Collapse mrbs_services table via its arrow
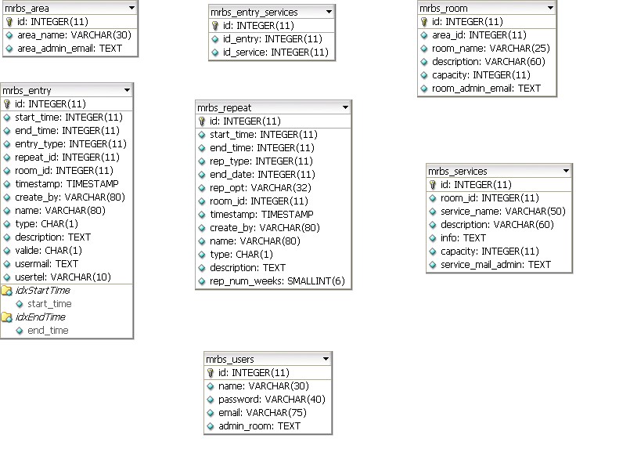The image size is (630, 467). (x=565, y=171)
